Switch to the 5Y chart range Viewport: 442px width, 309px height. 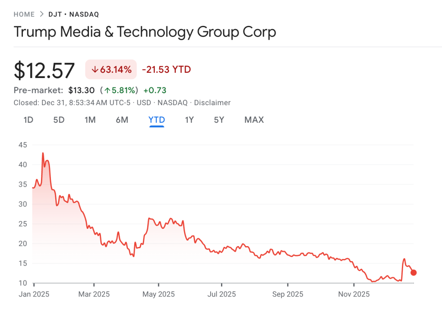coord(219,120)
